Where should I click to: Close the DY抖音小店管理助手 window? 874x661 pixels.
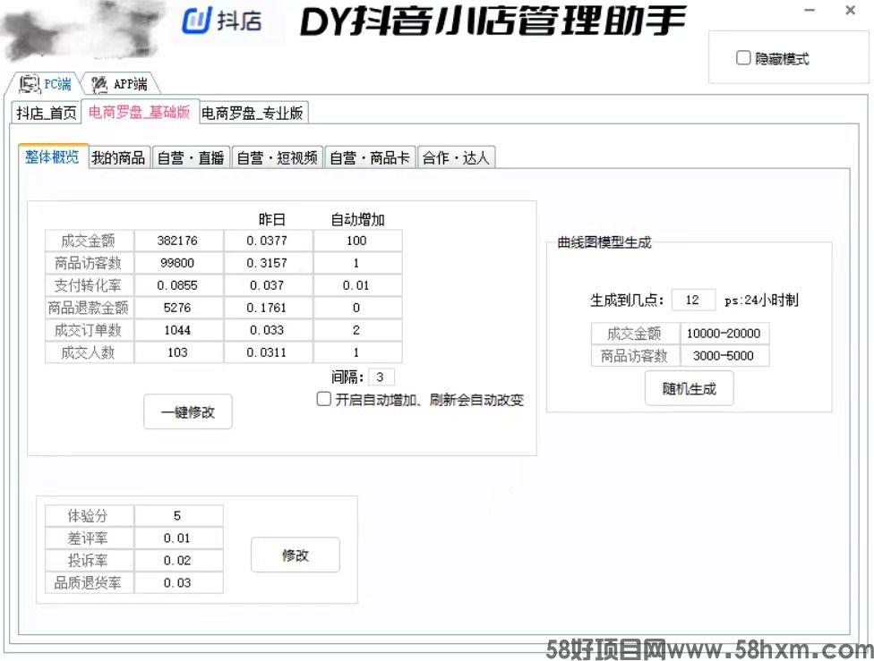tap(850, 11)
